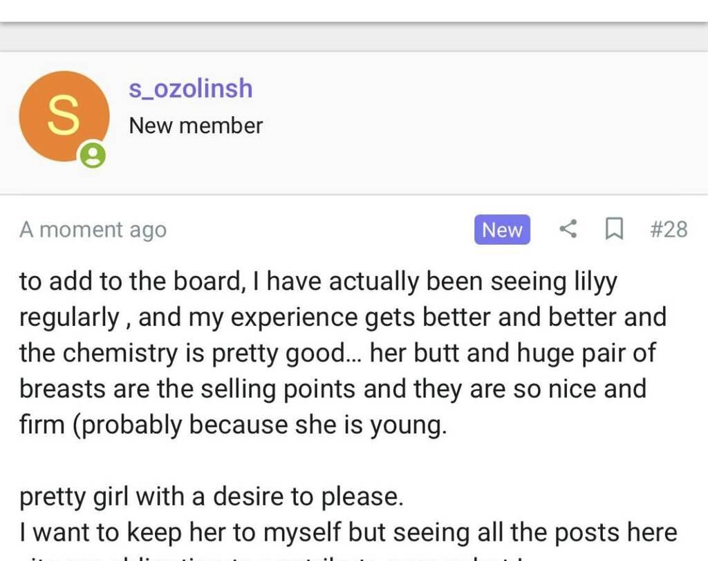Click the "New member" user title
This screenshot has width=708, height=561.
pos(196,126)
